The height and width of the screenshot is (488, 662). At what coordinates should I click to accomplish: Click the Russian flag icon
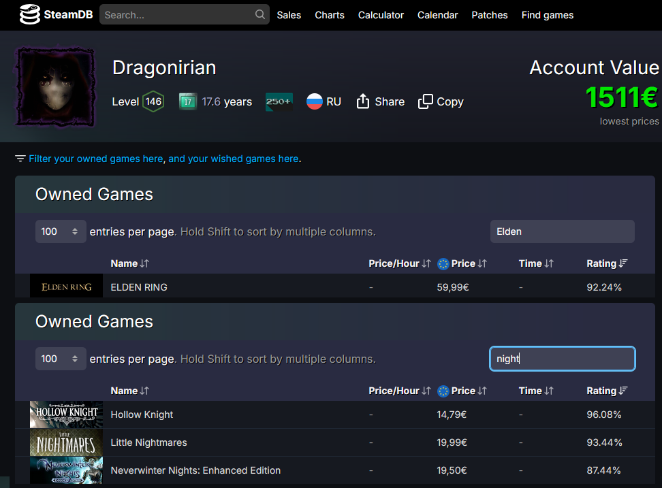(x=315, y=101)
